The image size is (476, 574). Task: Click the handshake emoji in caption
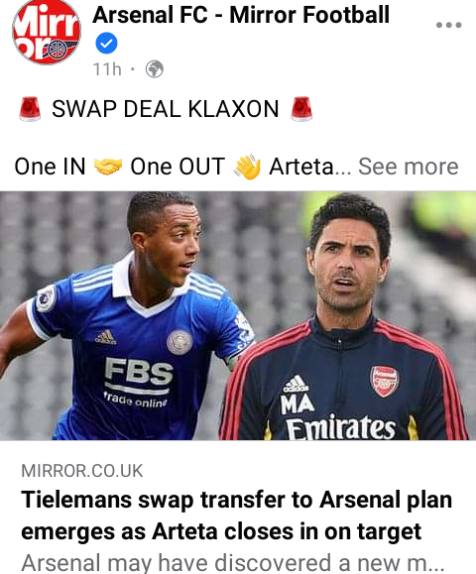[108, 167]
